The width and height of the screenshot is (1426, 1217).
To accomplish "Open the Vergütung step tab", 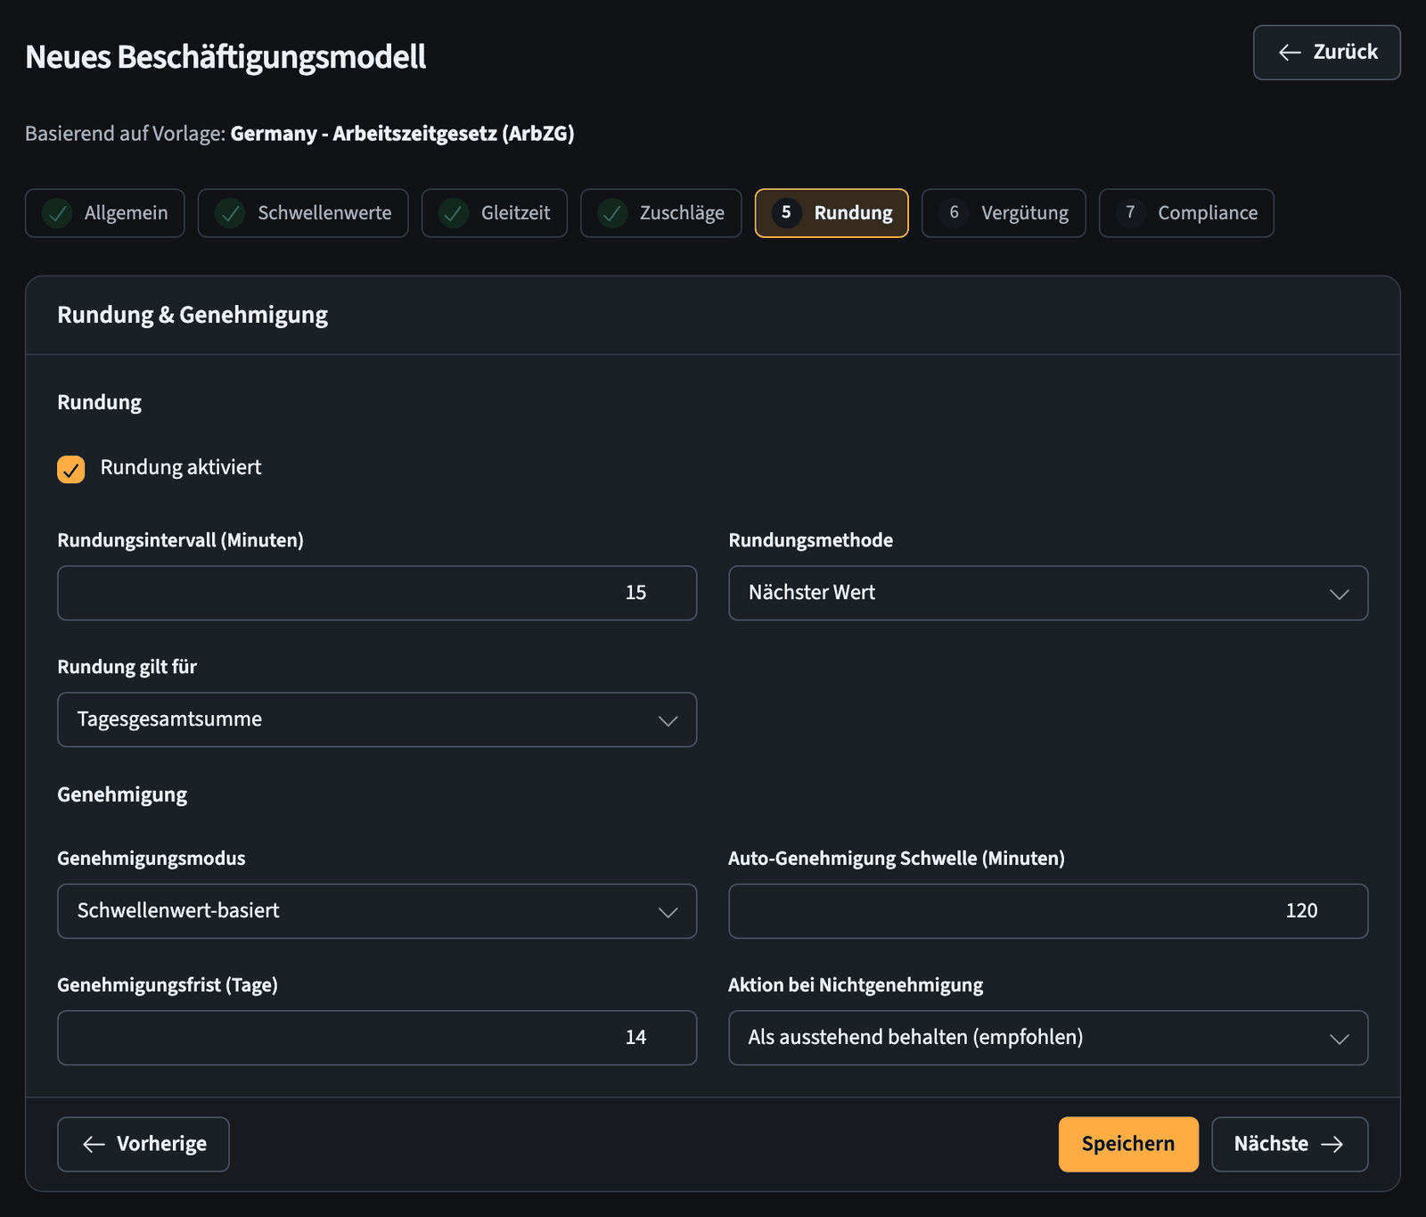I will [x=1004, y=213].
